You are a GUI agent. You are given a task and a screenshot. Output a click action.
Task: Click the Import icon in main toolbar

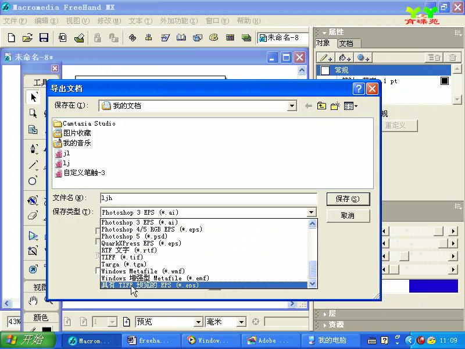pos(63,38)
